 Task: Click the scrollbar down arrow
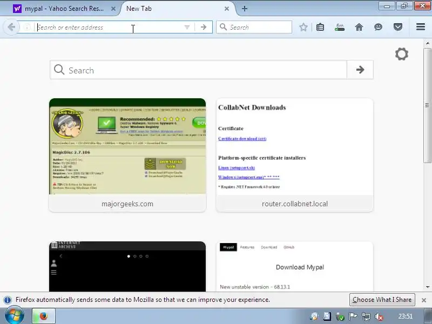pyautogui.click(x=428, y=287)
